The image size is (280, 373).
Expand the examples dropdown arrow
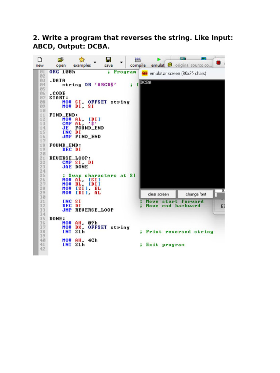pos(95,62)
